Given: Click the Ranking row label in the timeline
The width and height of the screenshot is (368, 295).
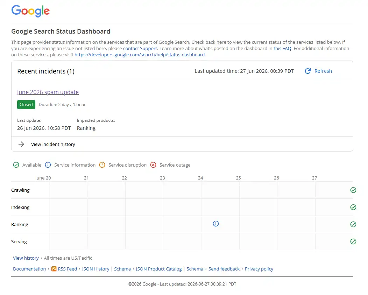Looking at the screenshot, I should pos(20,224).
